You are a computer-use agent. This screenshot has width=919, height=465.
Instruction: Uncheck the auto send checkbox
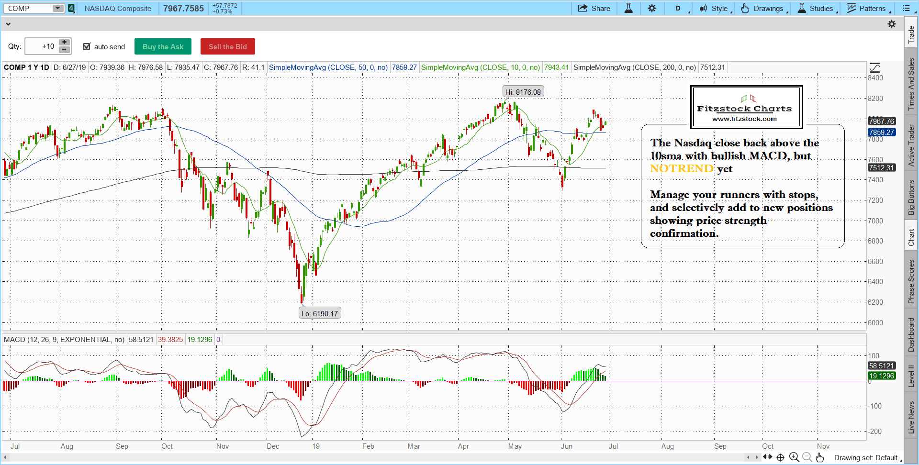[87, 46]
